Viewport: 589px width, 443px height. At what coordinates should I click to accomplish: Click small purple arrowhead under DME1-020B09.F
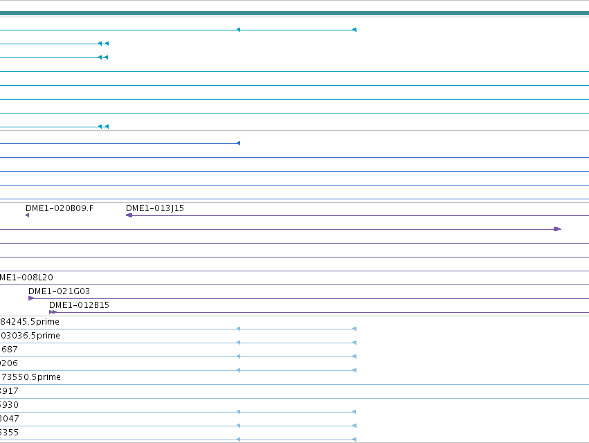click(27, 215)
